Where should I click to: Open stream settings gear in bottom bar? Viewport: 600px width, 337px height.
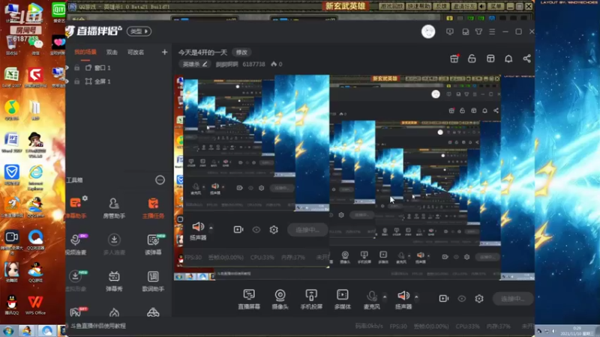pyautogui.click(x=479, y=298)
